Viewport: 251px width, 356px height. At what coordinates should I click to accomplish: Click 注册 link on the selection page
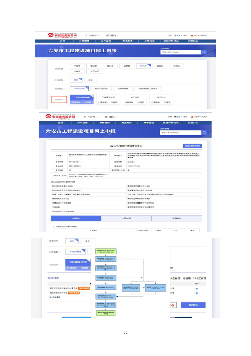[185, 36]
